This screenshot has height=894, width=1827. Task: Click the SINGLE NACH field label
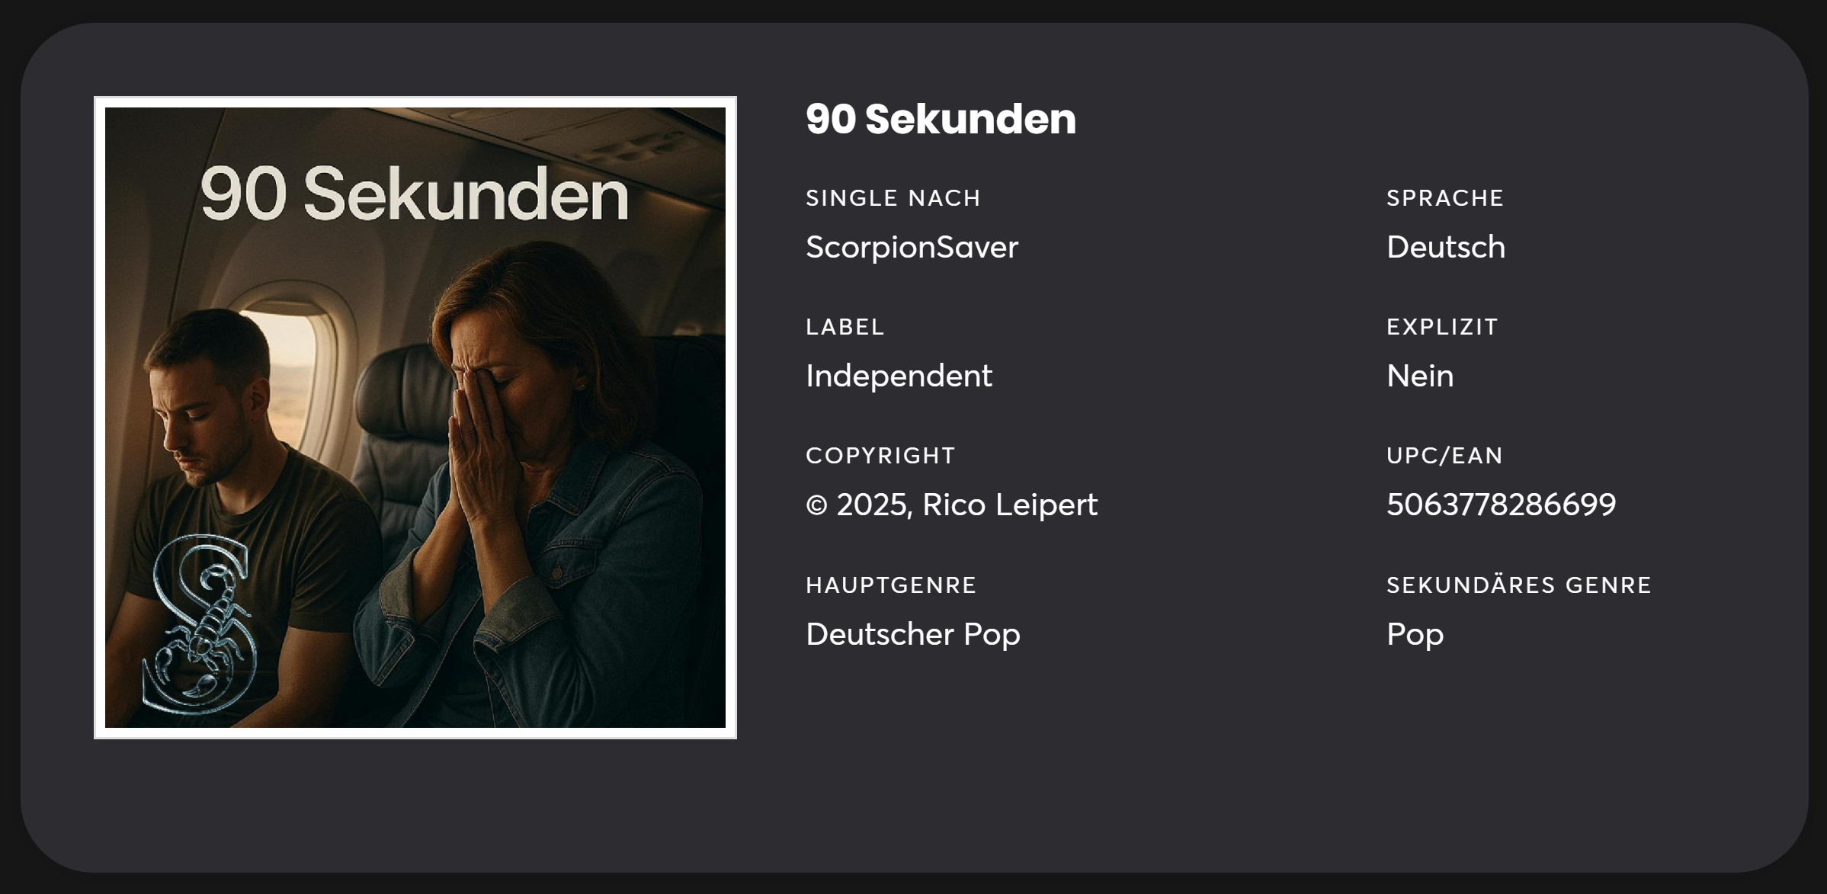click(x=893, y=198)
